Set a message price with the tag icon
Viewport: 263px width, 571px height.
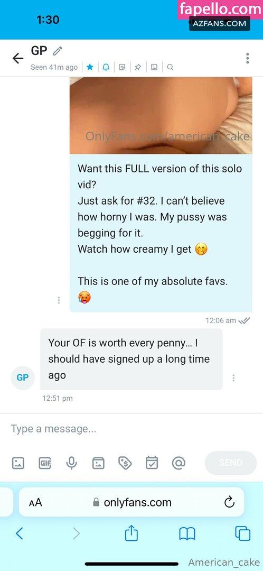point(125,463)
